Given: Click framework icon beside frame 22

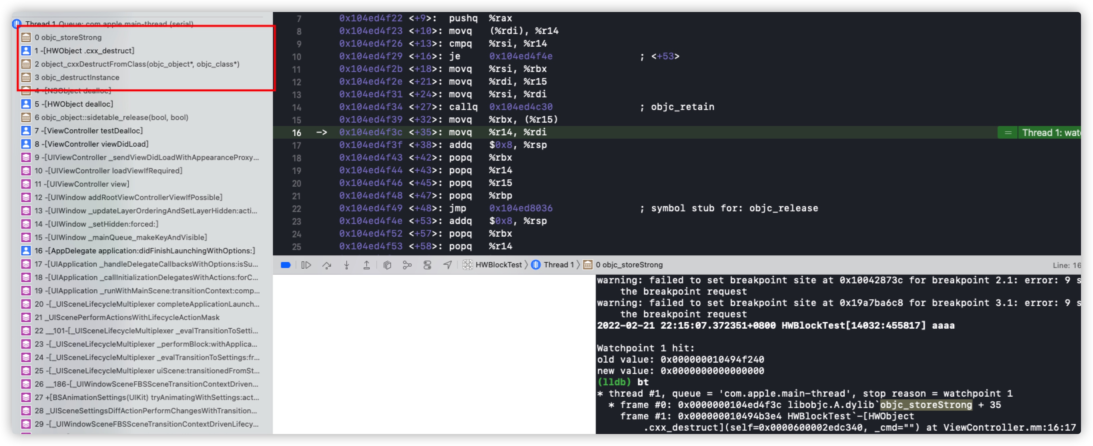Looking at the screenshot, I should pyautogui.click(x=26, y=331).
